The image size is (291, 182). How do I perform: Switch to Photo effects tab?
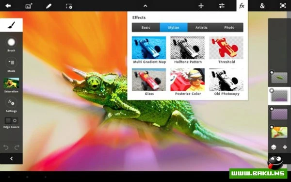coord(229,28)
